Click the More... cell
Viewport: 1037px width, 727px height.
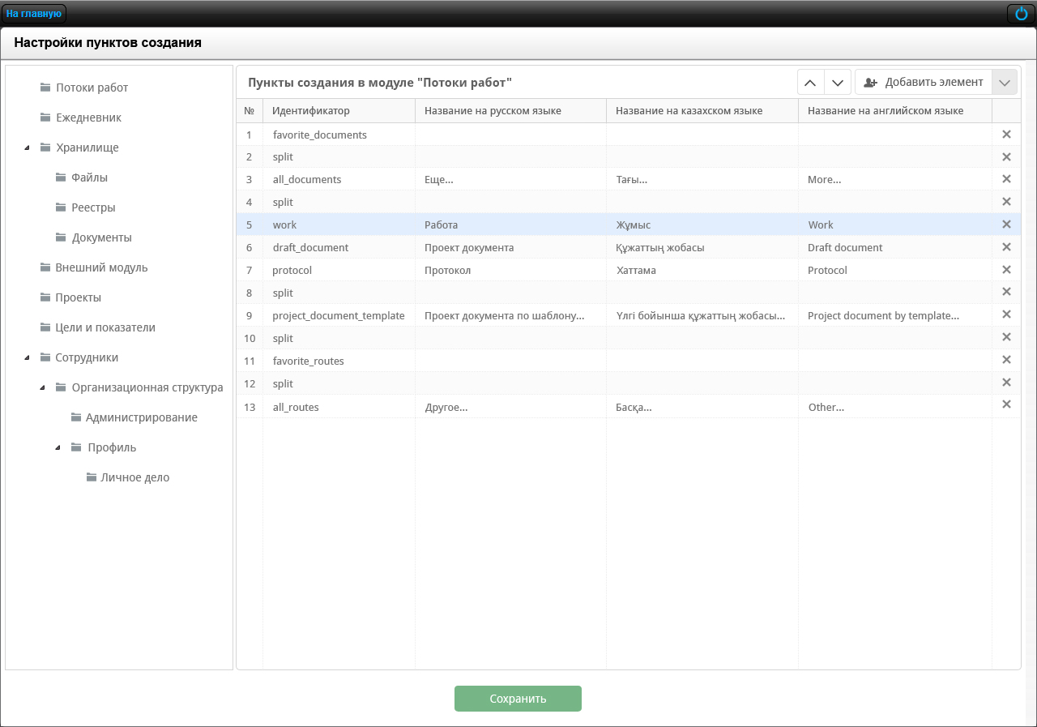click(895, 179)
